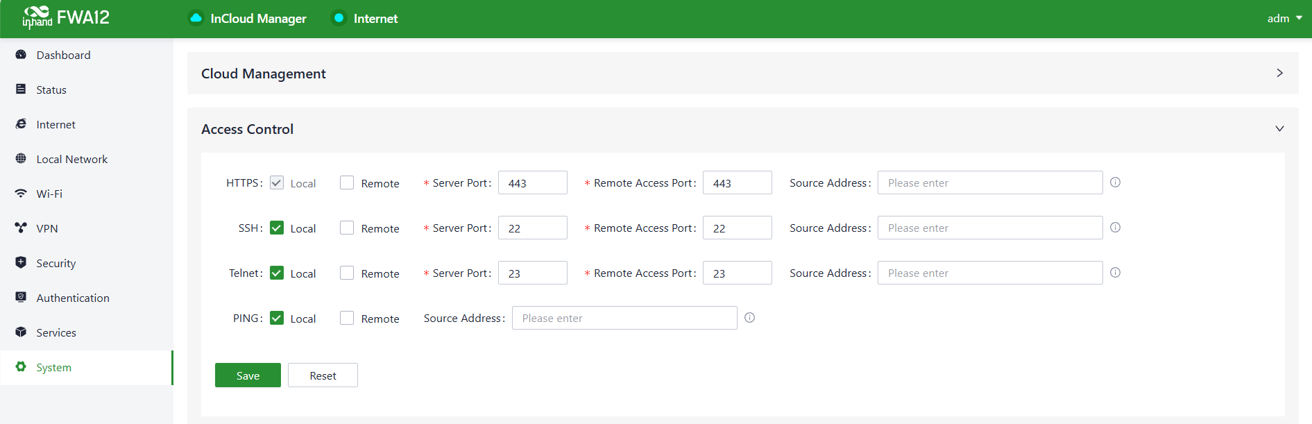The height and width of the screenshot is (424, 1312).
Task: Enable Remote access checkbox for SSH
Action: pos(347,228)
